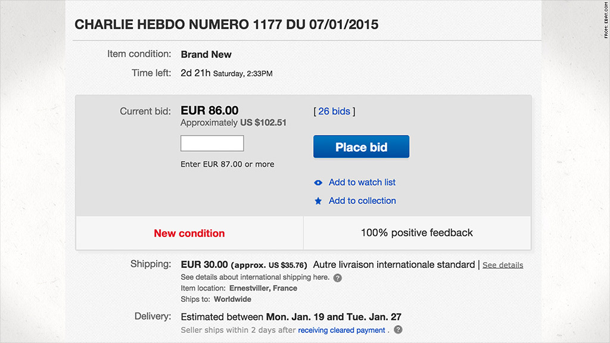The image size is (610, 343).
Task: Select Add to watch list link
Action: pos(362,182)
